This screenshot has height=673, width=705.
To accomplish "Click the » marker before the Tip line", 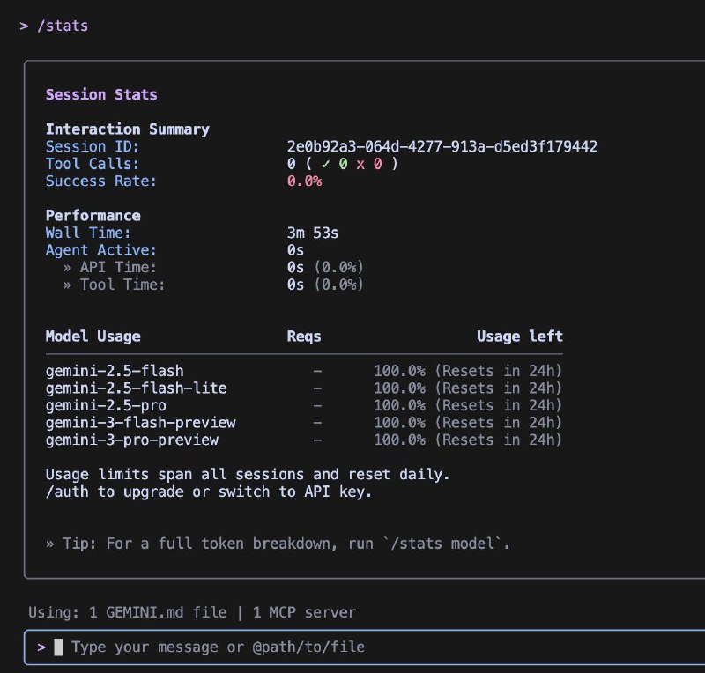I will coord(50,544).
